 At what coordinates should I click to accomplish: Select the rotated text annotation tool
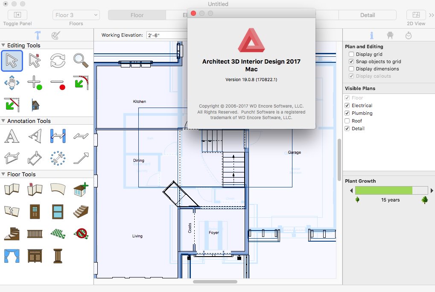click(35, 136)
